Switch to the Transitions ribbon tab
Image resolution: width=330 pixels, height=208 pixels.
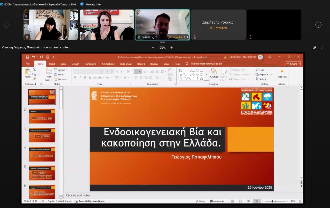pos(90,64)
